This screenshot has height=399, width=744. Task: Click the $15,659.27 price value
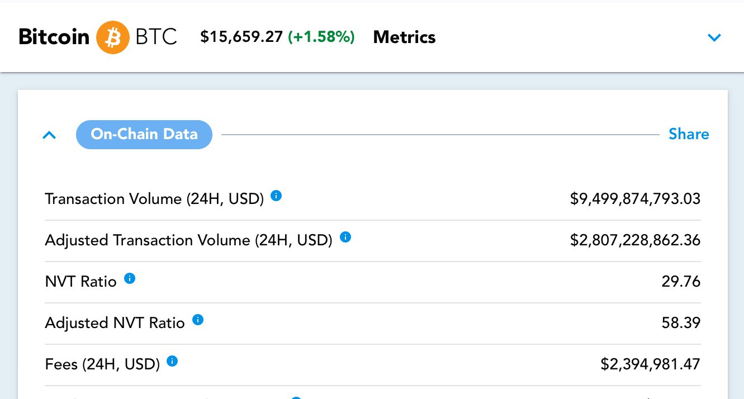pyautogui.click(x=241, y=37)
